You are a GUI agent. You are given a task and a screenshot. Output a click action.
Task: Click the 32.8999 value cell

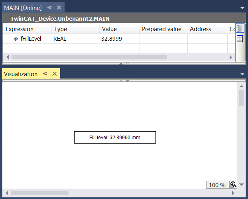point(120,39)
